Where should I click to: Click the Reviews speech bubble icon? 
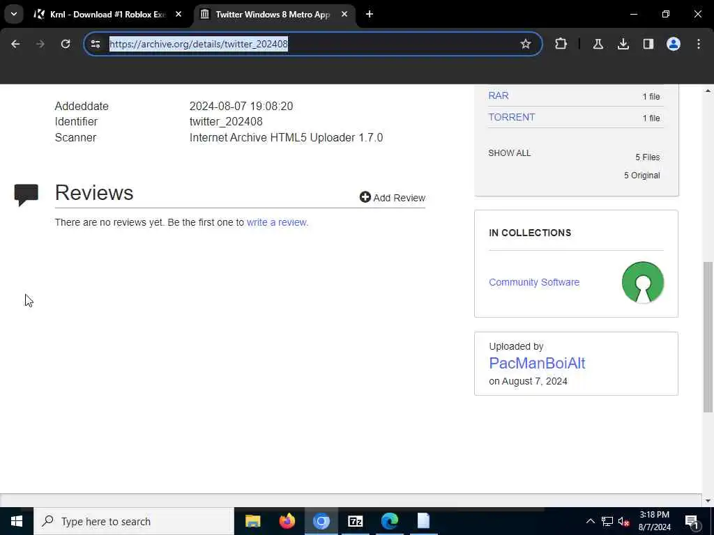[26, 195]
